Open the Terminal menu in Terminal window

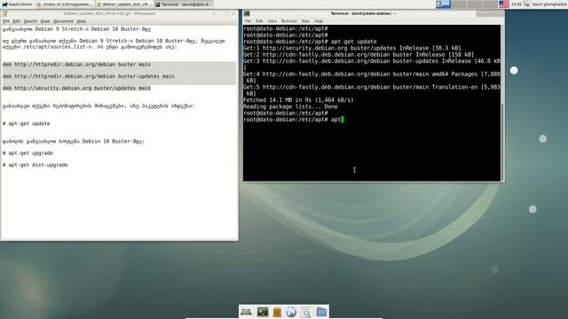tap(288, 21)
